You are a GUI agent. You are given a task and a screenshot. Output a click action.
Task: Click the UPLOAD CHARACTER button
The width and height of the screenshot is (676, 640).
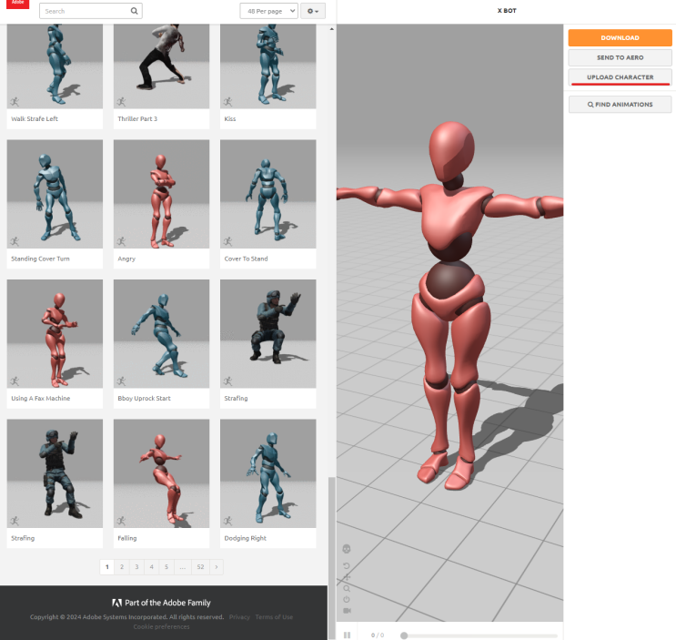coord(620,77)
